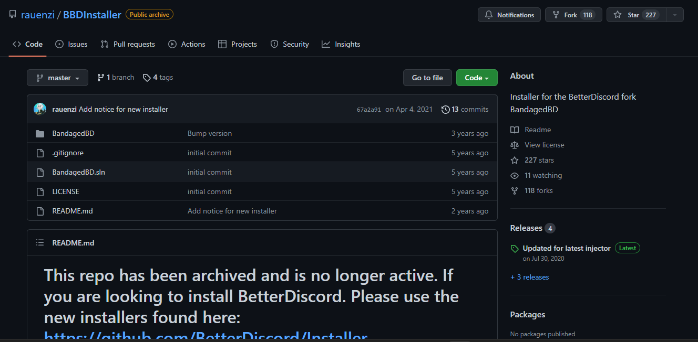View the 1 branch link
Screen dimensions: 698x342
pyautogui.click(x=116, y=77)
